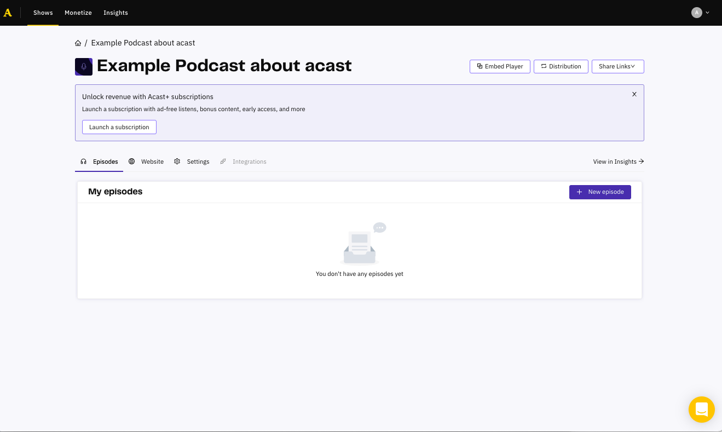
Task: Create a New episode
Action: pyautogui.click(x=600, y=192)
